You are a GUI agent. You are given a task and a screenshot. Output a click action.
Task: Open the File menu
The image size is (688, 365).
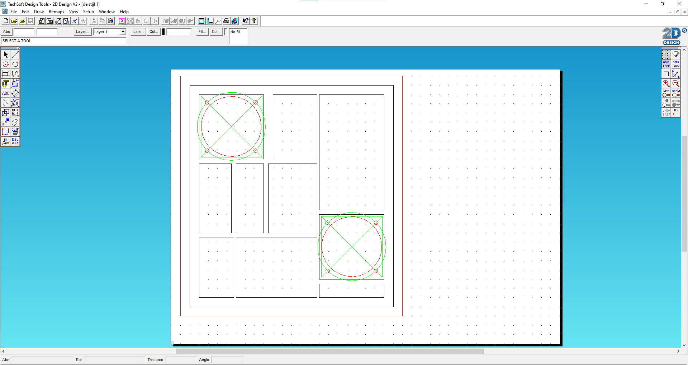click(x=14, y=12)
